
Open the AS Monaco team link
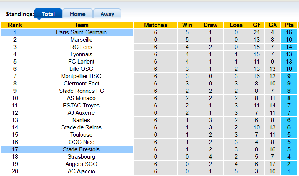81,98
